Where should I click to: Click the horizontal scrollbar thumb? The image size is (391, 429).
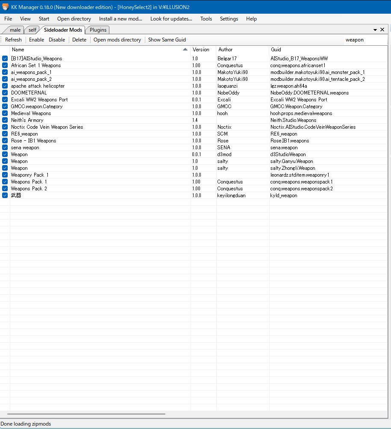[x=86, y=414]
